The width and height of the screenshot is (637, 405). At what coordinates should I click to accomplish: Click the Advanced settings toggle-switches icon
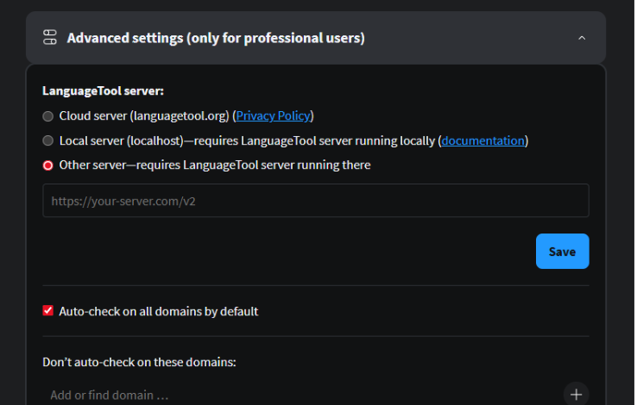50,37
